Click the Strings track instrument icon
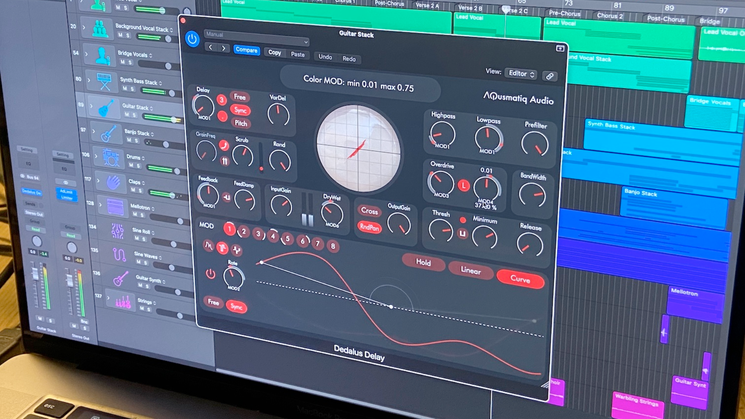745x419 pixels. tap(123, 301)
